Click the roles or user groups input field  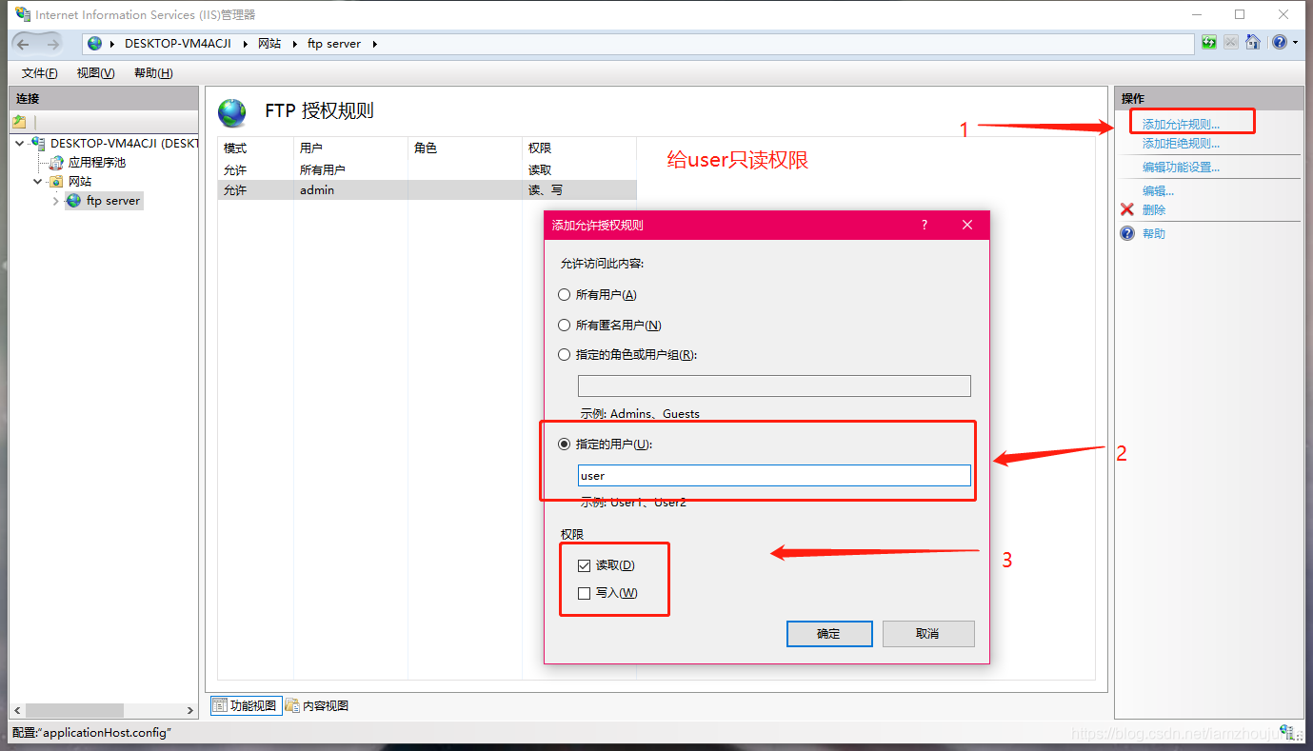(x=774, y=385)
